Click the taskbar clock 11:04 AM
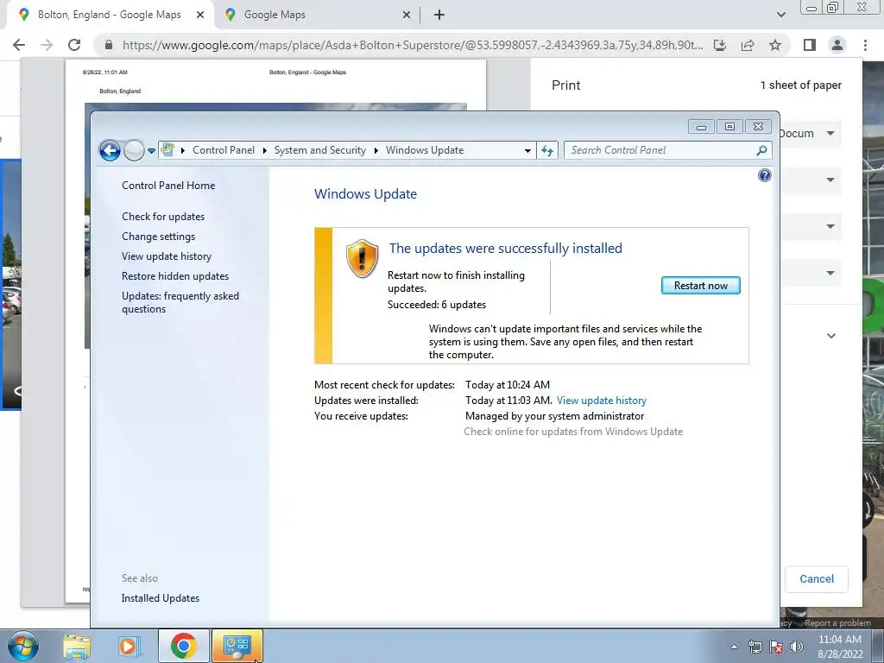 click(840, 640)
